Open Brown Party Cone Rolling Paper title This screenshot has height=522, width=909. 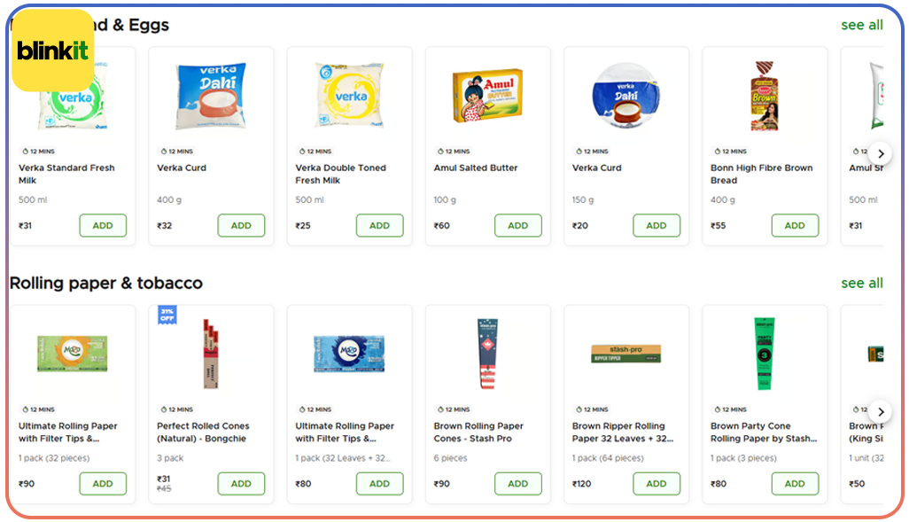point(763,432)
